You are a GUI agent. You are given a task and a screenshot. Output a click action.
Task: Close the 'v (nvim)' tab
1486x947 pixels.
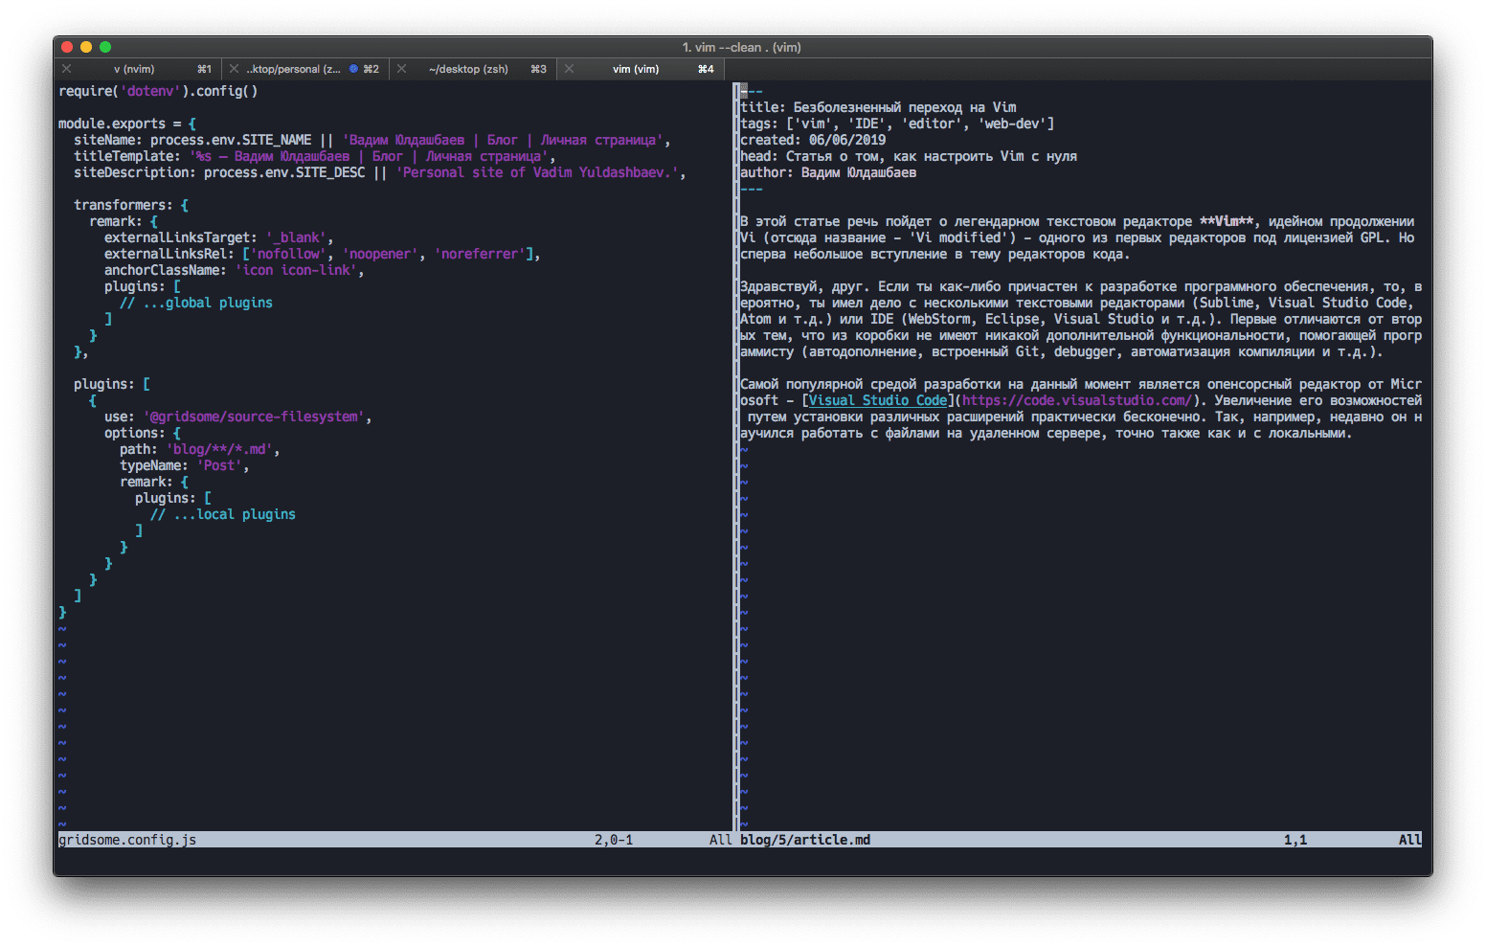click(67, 69)
